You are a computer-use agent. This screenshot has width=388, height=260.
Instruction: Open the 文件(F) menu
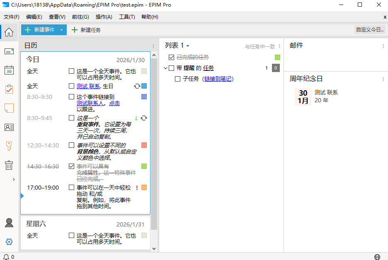click(x=11, y=17)
